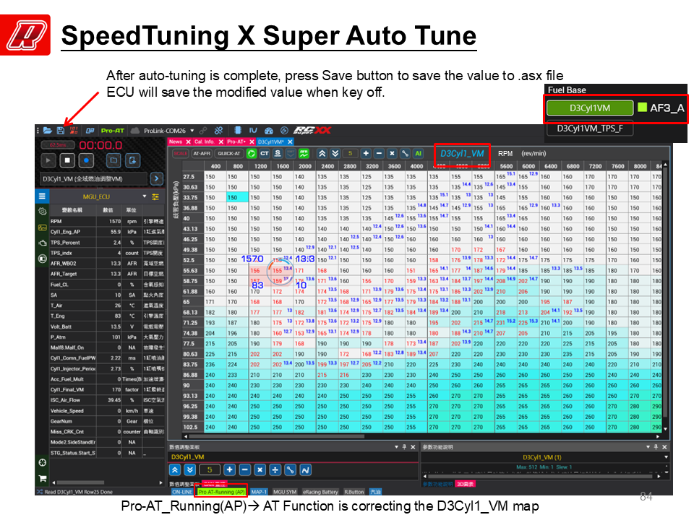Toggle the AT-AFR button
This screenshot has height=520, width=694.
click(x=202, y=153)
